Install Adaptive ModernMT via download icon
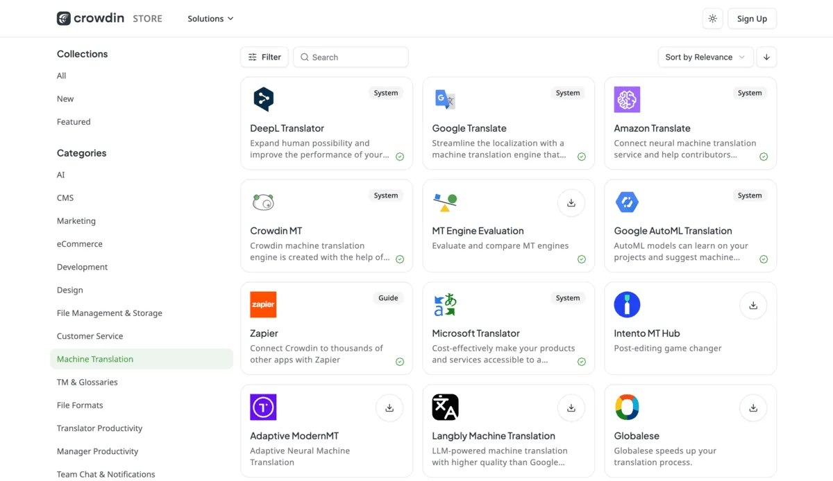This screenshot has height=481, width=833. [389, 408]
